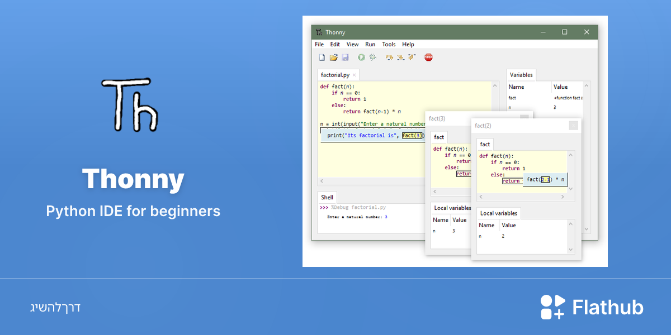
Task: Click the 'Enter a natural number: 3' shell line
Action: pos(357,217)
